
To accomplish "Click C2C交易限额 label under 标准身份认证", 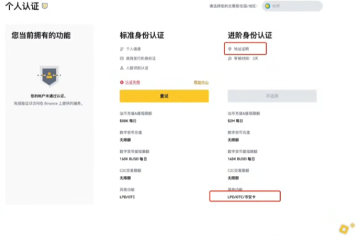I will (130, 171).
